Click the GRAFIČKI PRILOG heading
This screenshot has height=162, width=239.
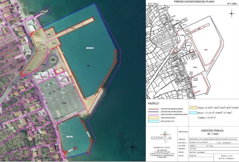(x=212, y=131)
